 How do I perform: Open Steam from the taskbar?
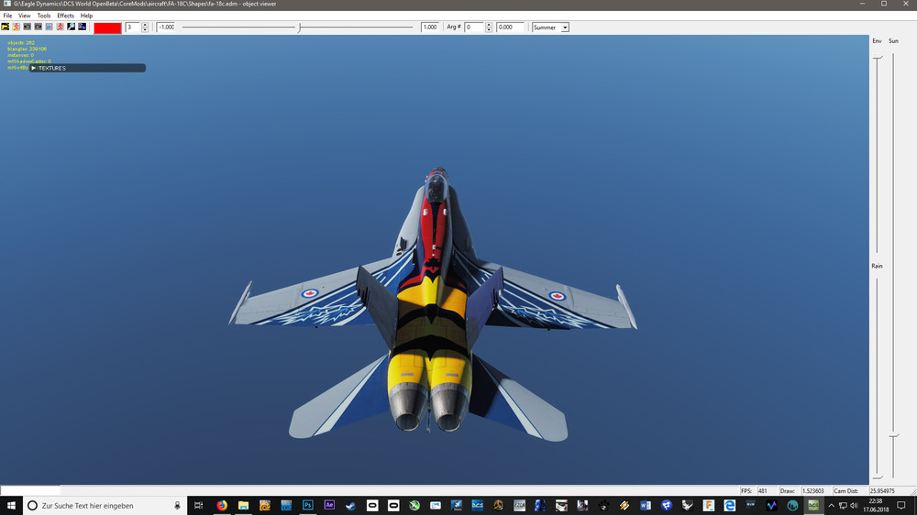tap(350, 506)
